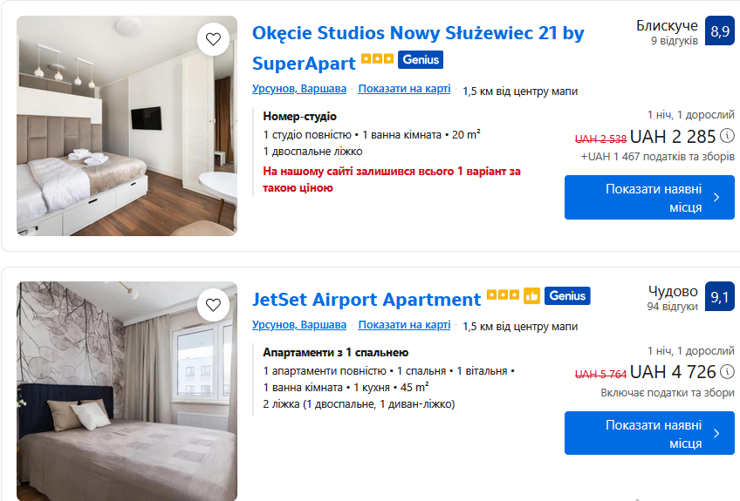Screen dimensions: 740x501
Task: Save Okęcie Studios to wishlist with heart
Action: tap(213, 39)
